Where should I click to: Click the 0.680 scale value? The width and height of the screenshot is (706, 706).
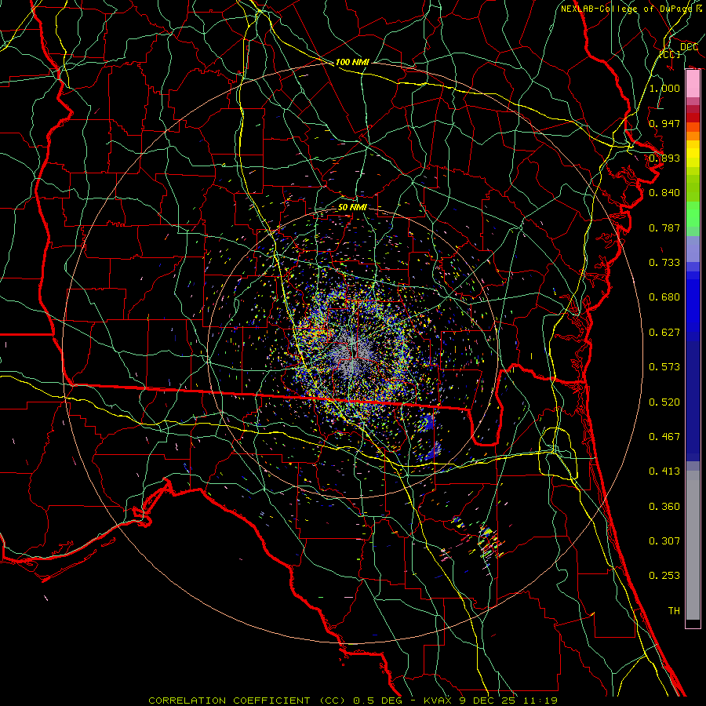coord(664,297)
